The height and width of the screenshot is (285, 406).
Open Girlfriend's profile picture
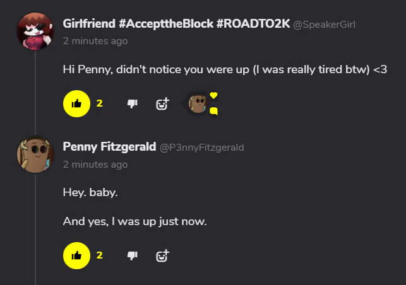(x=35, y=30)
